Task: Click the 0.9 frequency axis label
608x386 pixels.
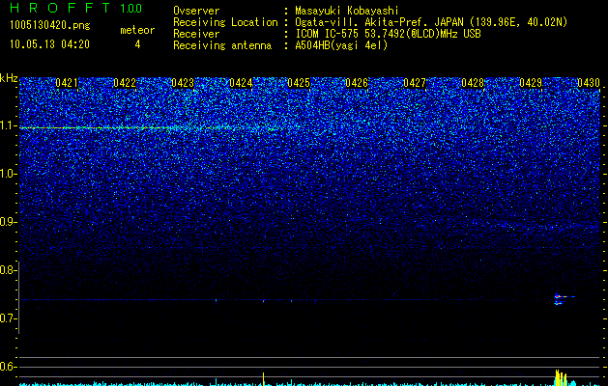Action: pos(8,222)
